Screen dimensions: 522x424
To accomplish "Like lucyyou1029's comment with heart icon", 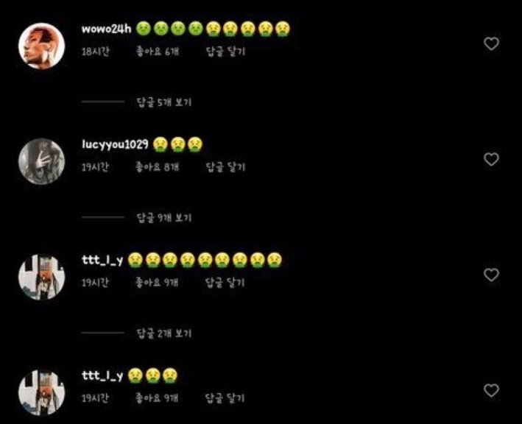I will 491,159.
